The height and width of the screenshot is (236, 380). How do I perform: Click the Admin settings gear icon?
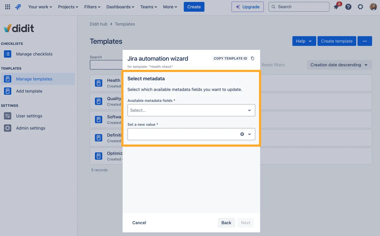[8, 128]
